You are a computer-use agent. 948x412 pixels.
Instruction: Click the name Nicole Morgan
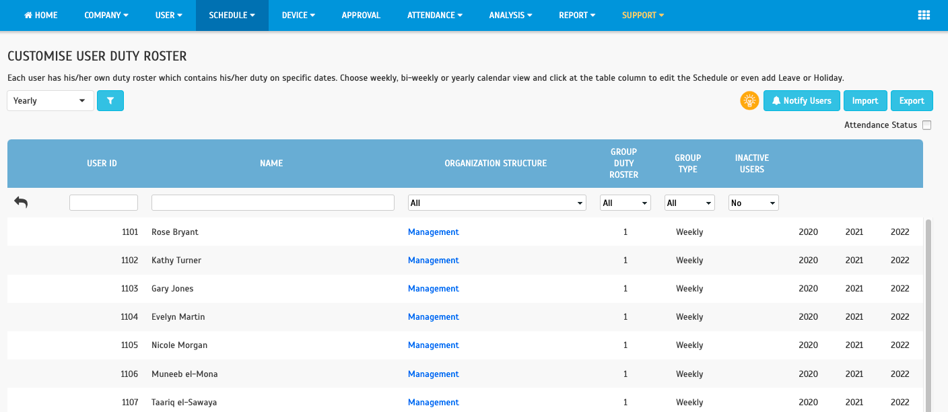179,345
